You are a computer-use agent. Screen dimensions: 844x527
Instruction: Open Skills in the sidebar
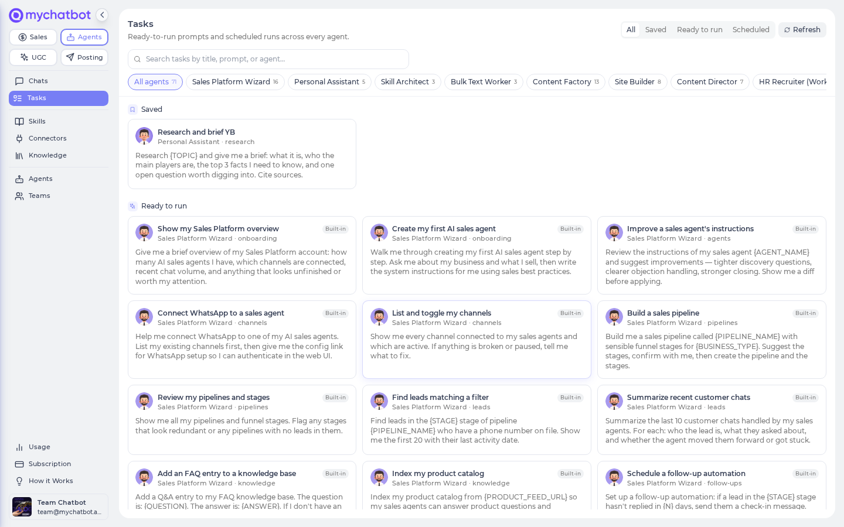pos(59,121)
